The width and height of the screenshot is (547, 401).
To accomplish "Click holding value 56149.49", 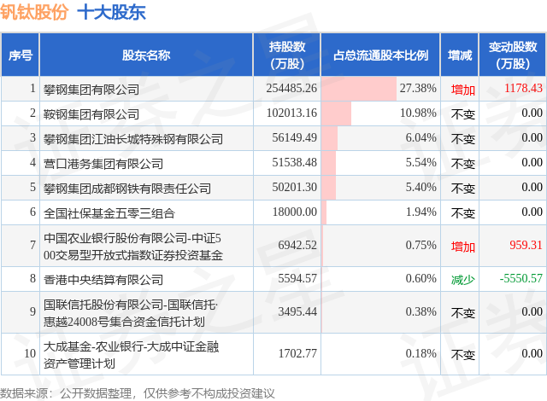I will pyautogui.click(x=294, y=137).
